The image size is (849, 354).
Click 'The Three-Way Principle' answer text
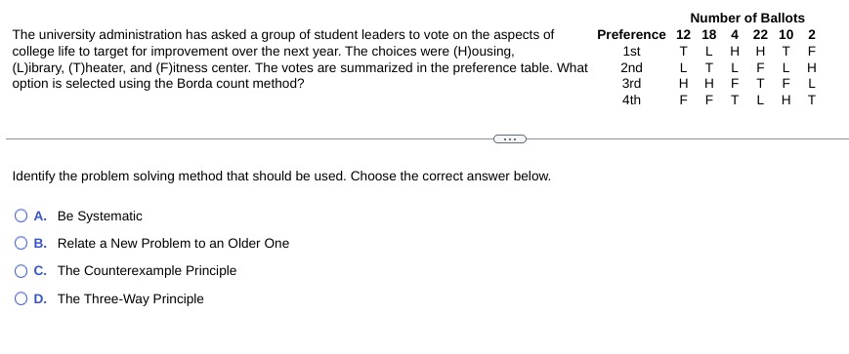(131, 298)
